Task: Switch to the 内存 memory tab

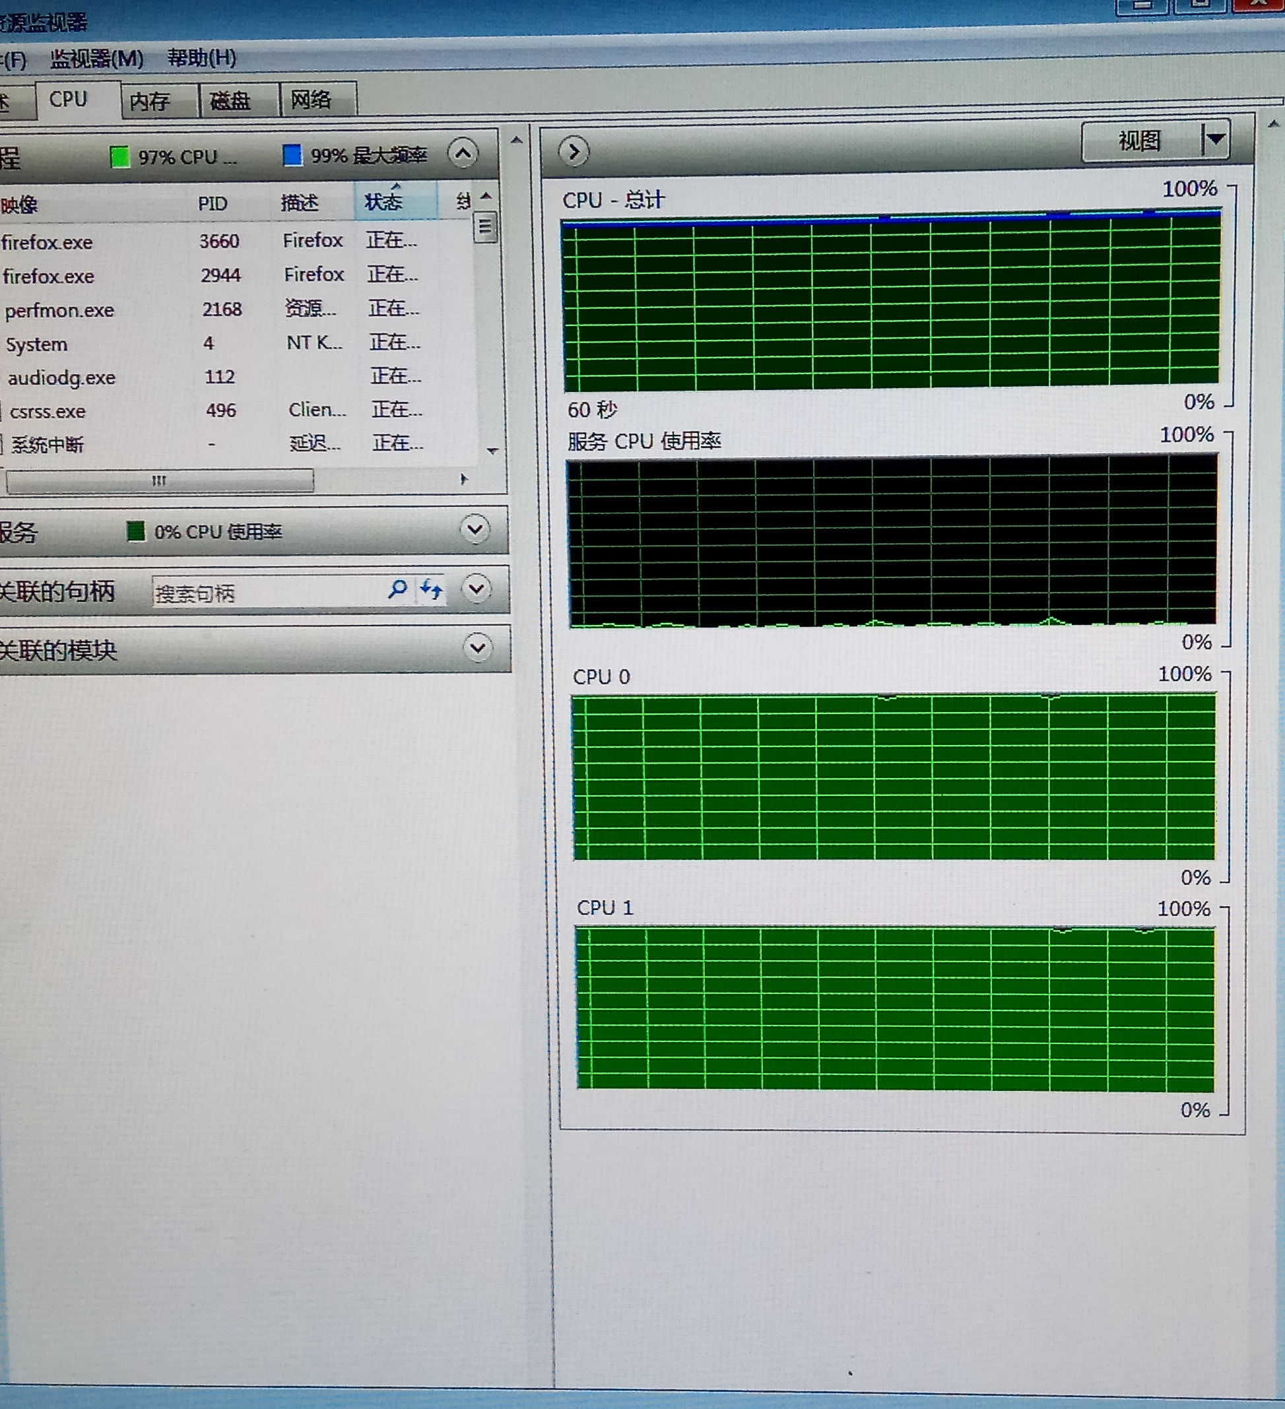Action: (150, 102)
